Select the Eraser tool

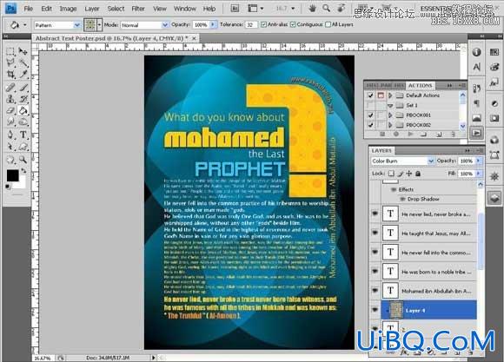pyautogui.click(x=10, y=110)
